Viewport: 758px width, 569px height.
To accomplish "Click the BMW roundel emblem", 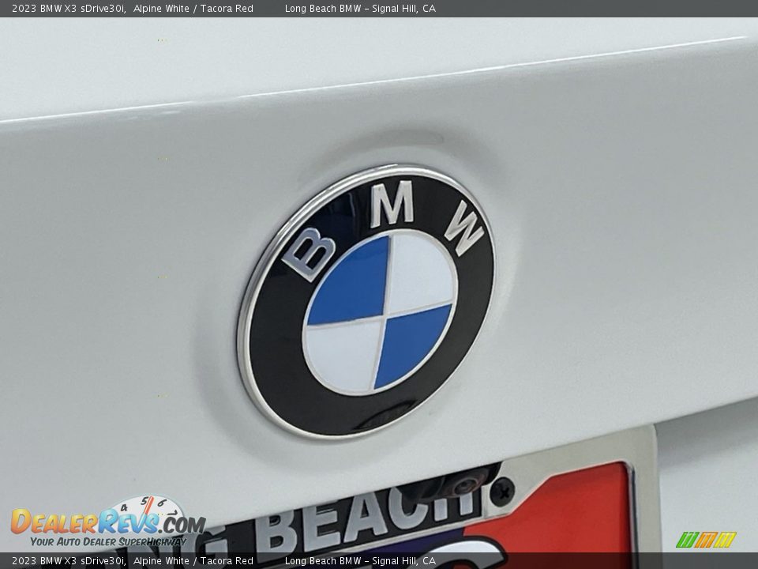I will 366,301.
